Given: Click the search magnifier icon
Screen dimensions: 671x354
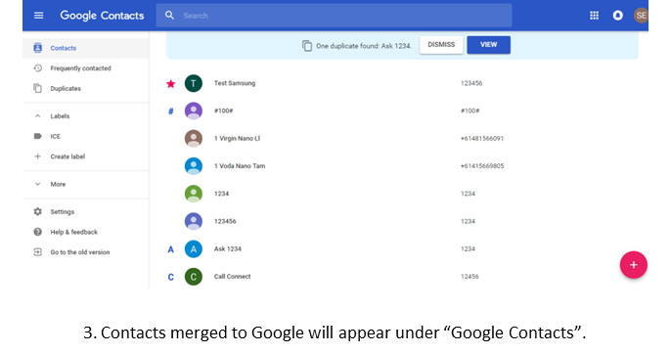Looking at the screenshot, I should 169,16.
